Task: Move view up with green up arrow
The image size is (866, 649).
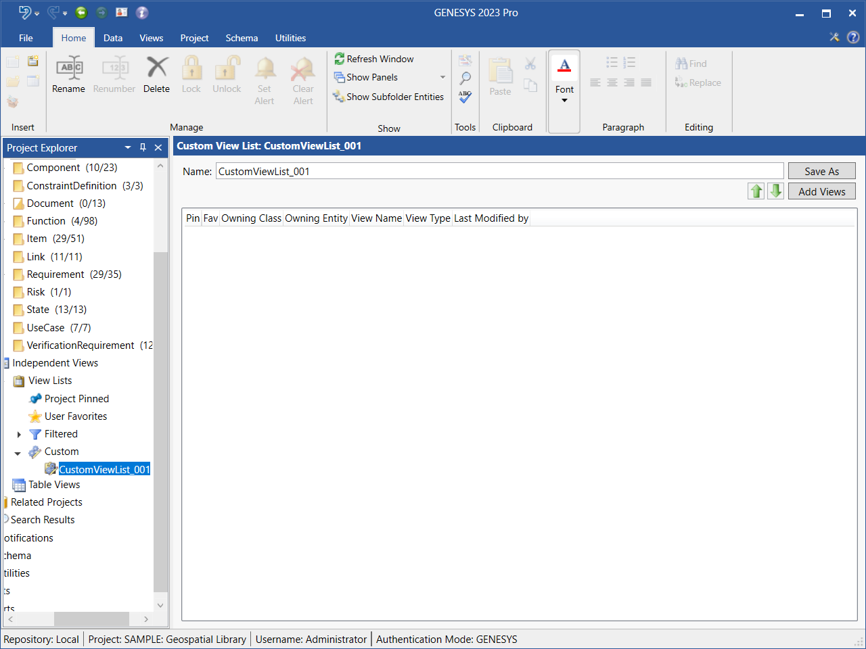Action: tap(756, 191)
